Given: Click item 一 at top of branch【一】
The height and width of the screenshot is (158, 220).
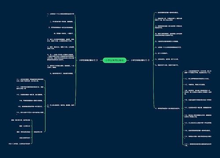Looking at the screenshot, I should [167, 13].
